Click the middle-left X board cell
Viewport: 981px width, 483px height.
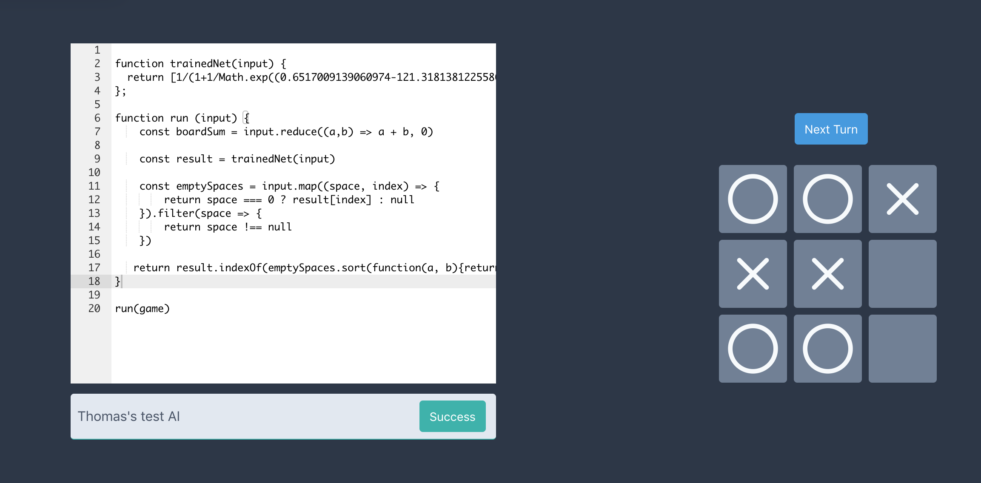pos(753,274)
